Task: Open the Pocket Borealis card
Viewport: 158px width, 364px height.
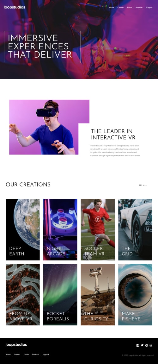Action: 60,294
